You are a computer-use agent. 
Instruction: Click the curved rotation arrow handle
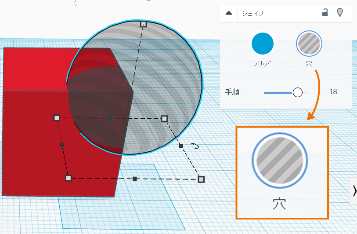point(195,146)
